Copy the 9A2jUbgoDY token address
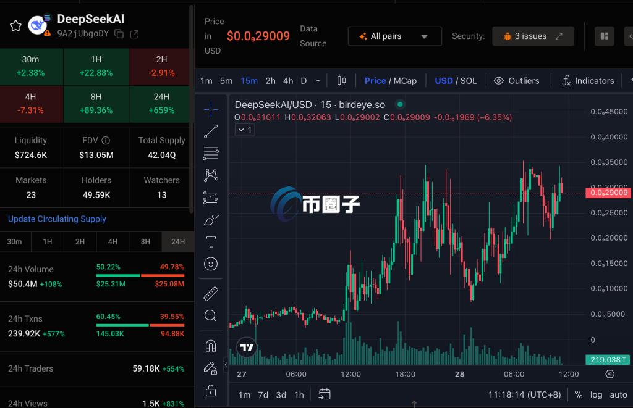633x408 pixels. (x=119, y=34)
